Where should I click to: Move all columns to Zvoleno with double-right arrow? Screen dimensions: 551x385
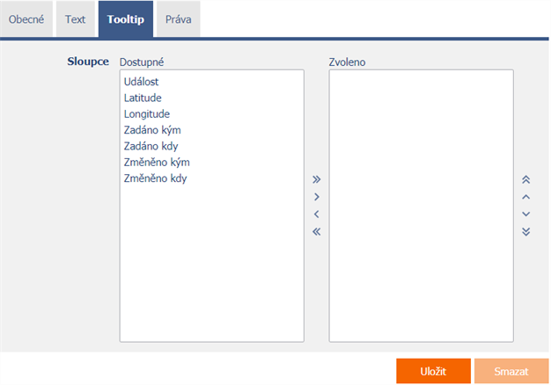click(316, 179)
